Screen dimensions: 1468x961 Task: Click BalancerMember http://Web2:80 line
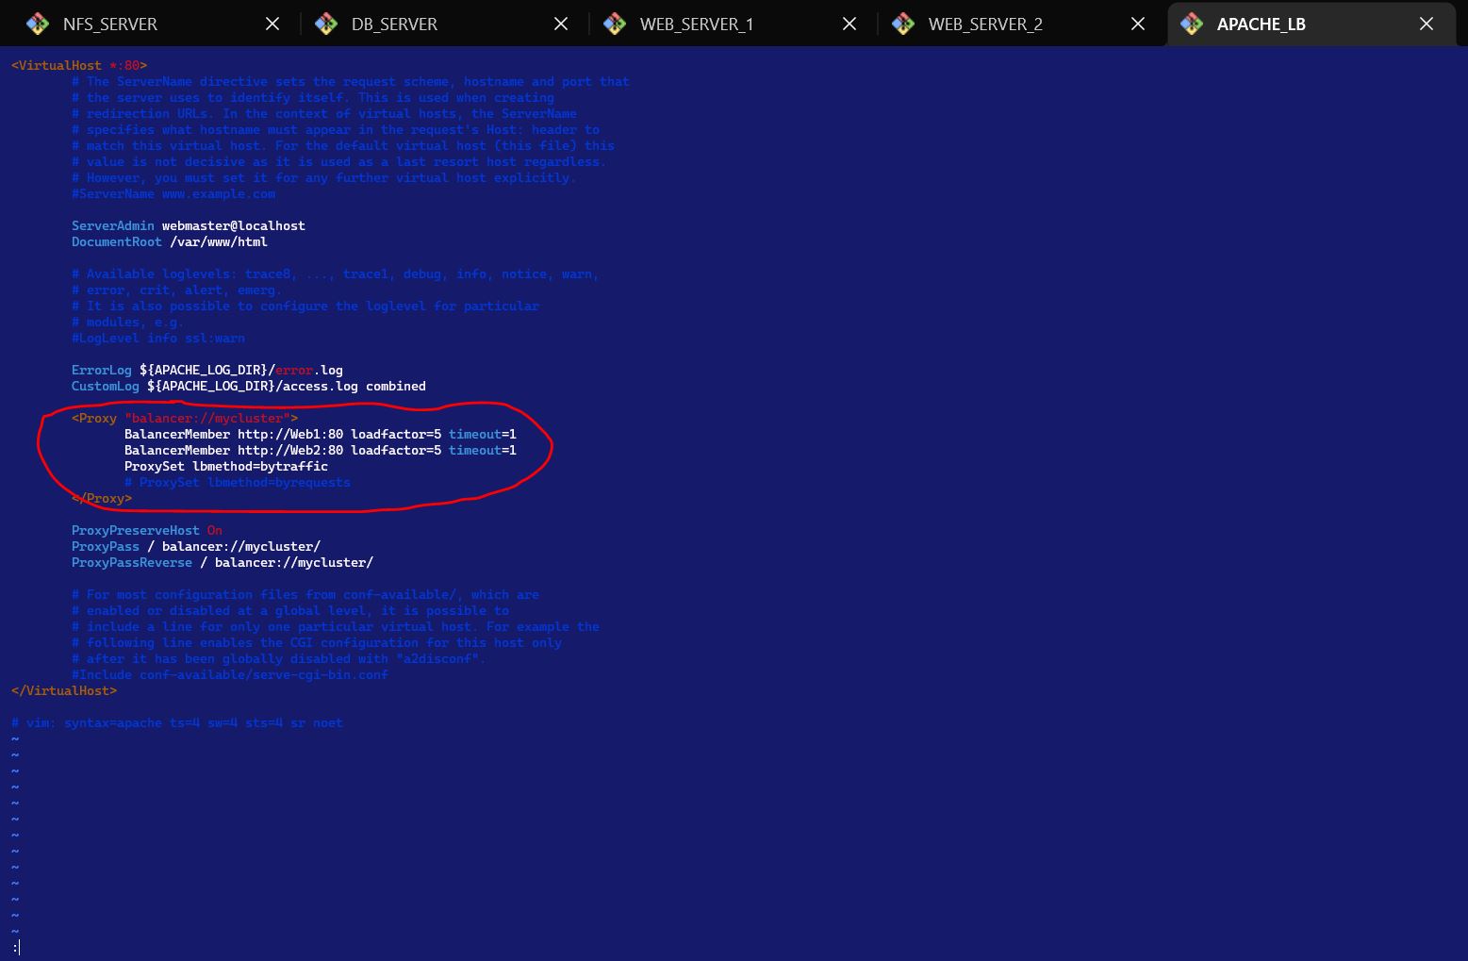pos(321,450)
